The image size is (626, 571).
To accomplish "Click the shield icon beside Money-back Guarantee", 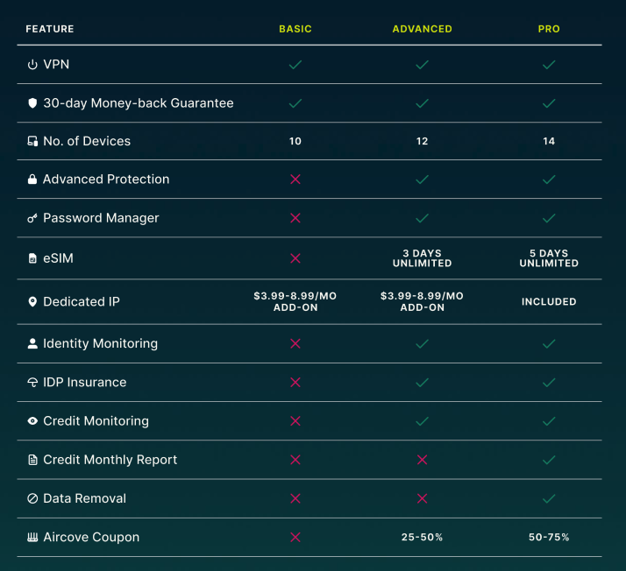I will pyautogui.click(x=32, y=102).
